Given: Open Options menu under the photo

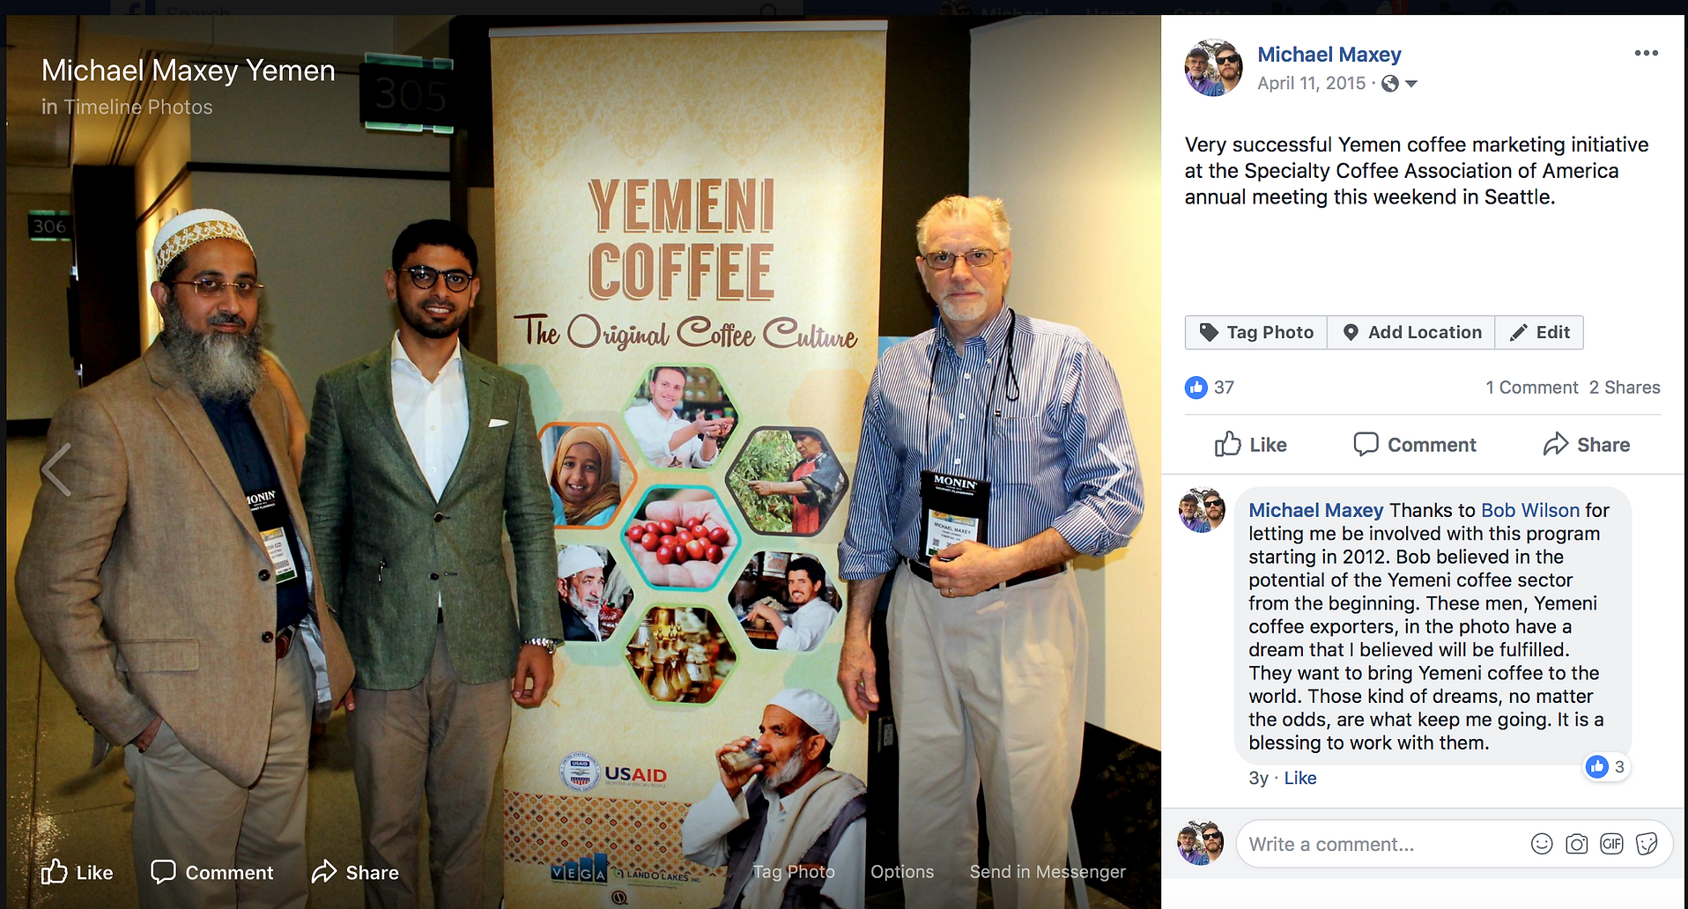Looking at the screenshot, I should tap(902, 871).
